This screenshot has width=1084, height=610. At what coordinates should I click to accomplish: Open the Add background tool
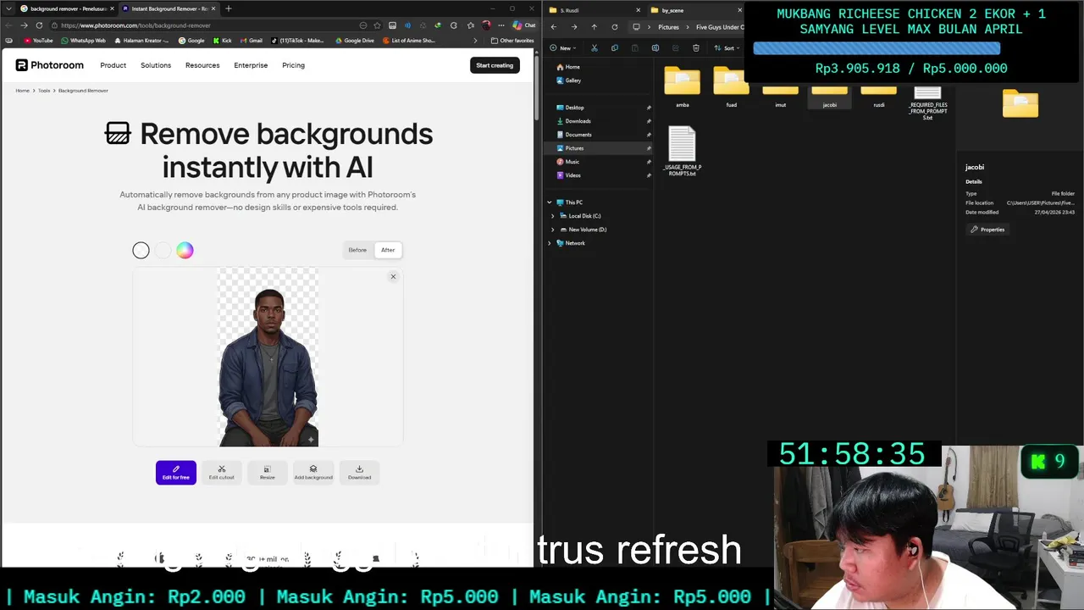(x=313, y=473)
